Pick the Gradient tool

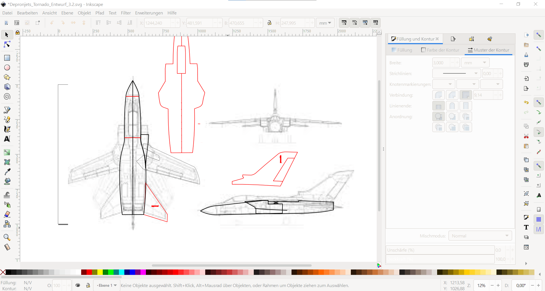(x=7, y=152)
